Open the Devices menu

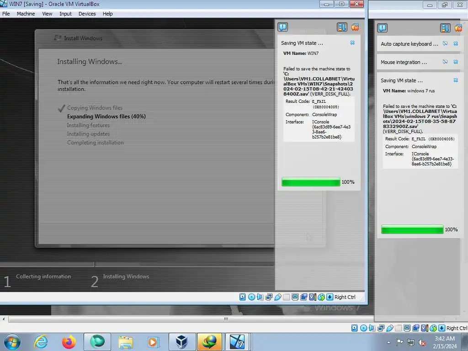(x=87, y=14)
